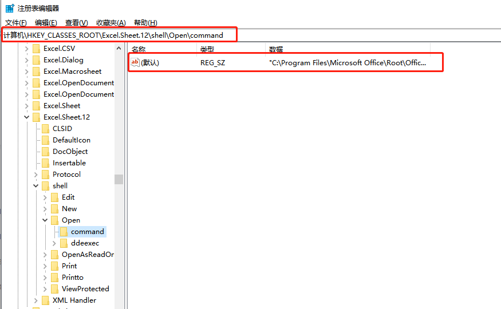Open the 文件(F) menu
This screenshot has height=309, width=501.
[15, 23]
